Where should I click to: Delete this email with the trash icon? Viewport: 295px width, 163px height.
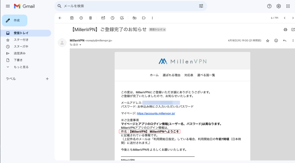[90, 18]
